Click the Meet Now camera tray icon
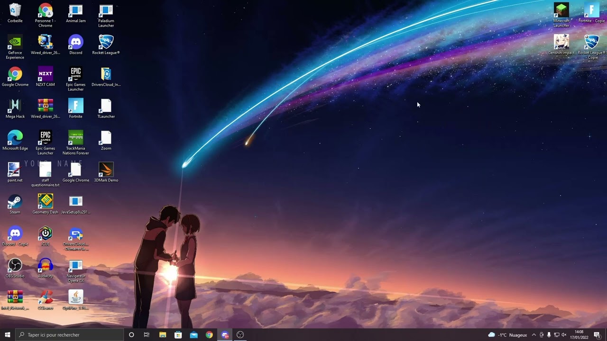Image resolution: width=607 pixels, height=341 pixels. (542, 335)
